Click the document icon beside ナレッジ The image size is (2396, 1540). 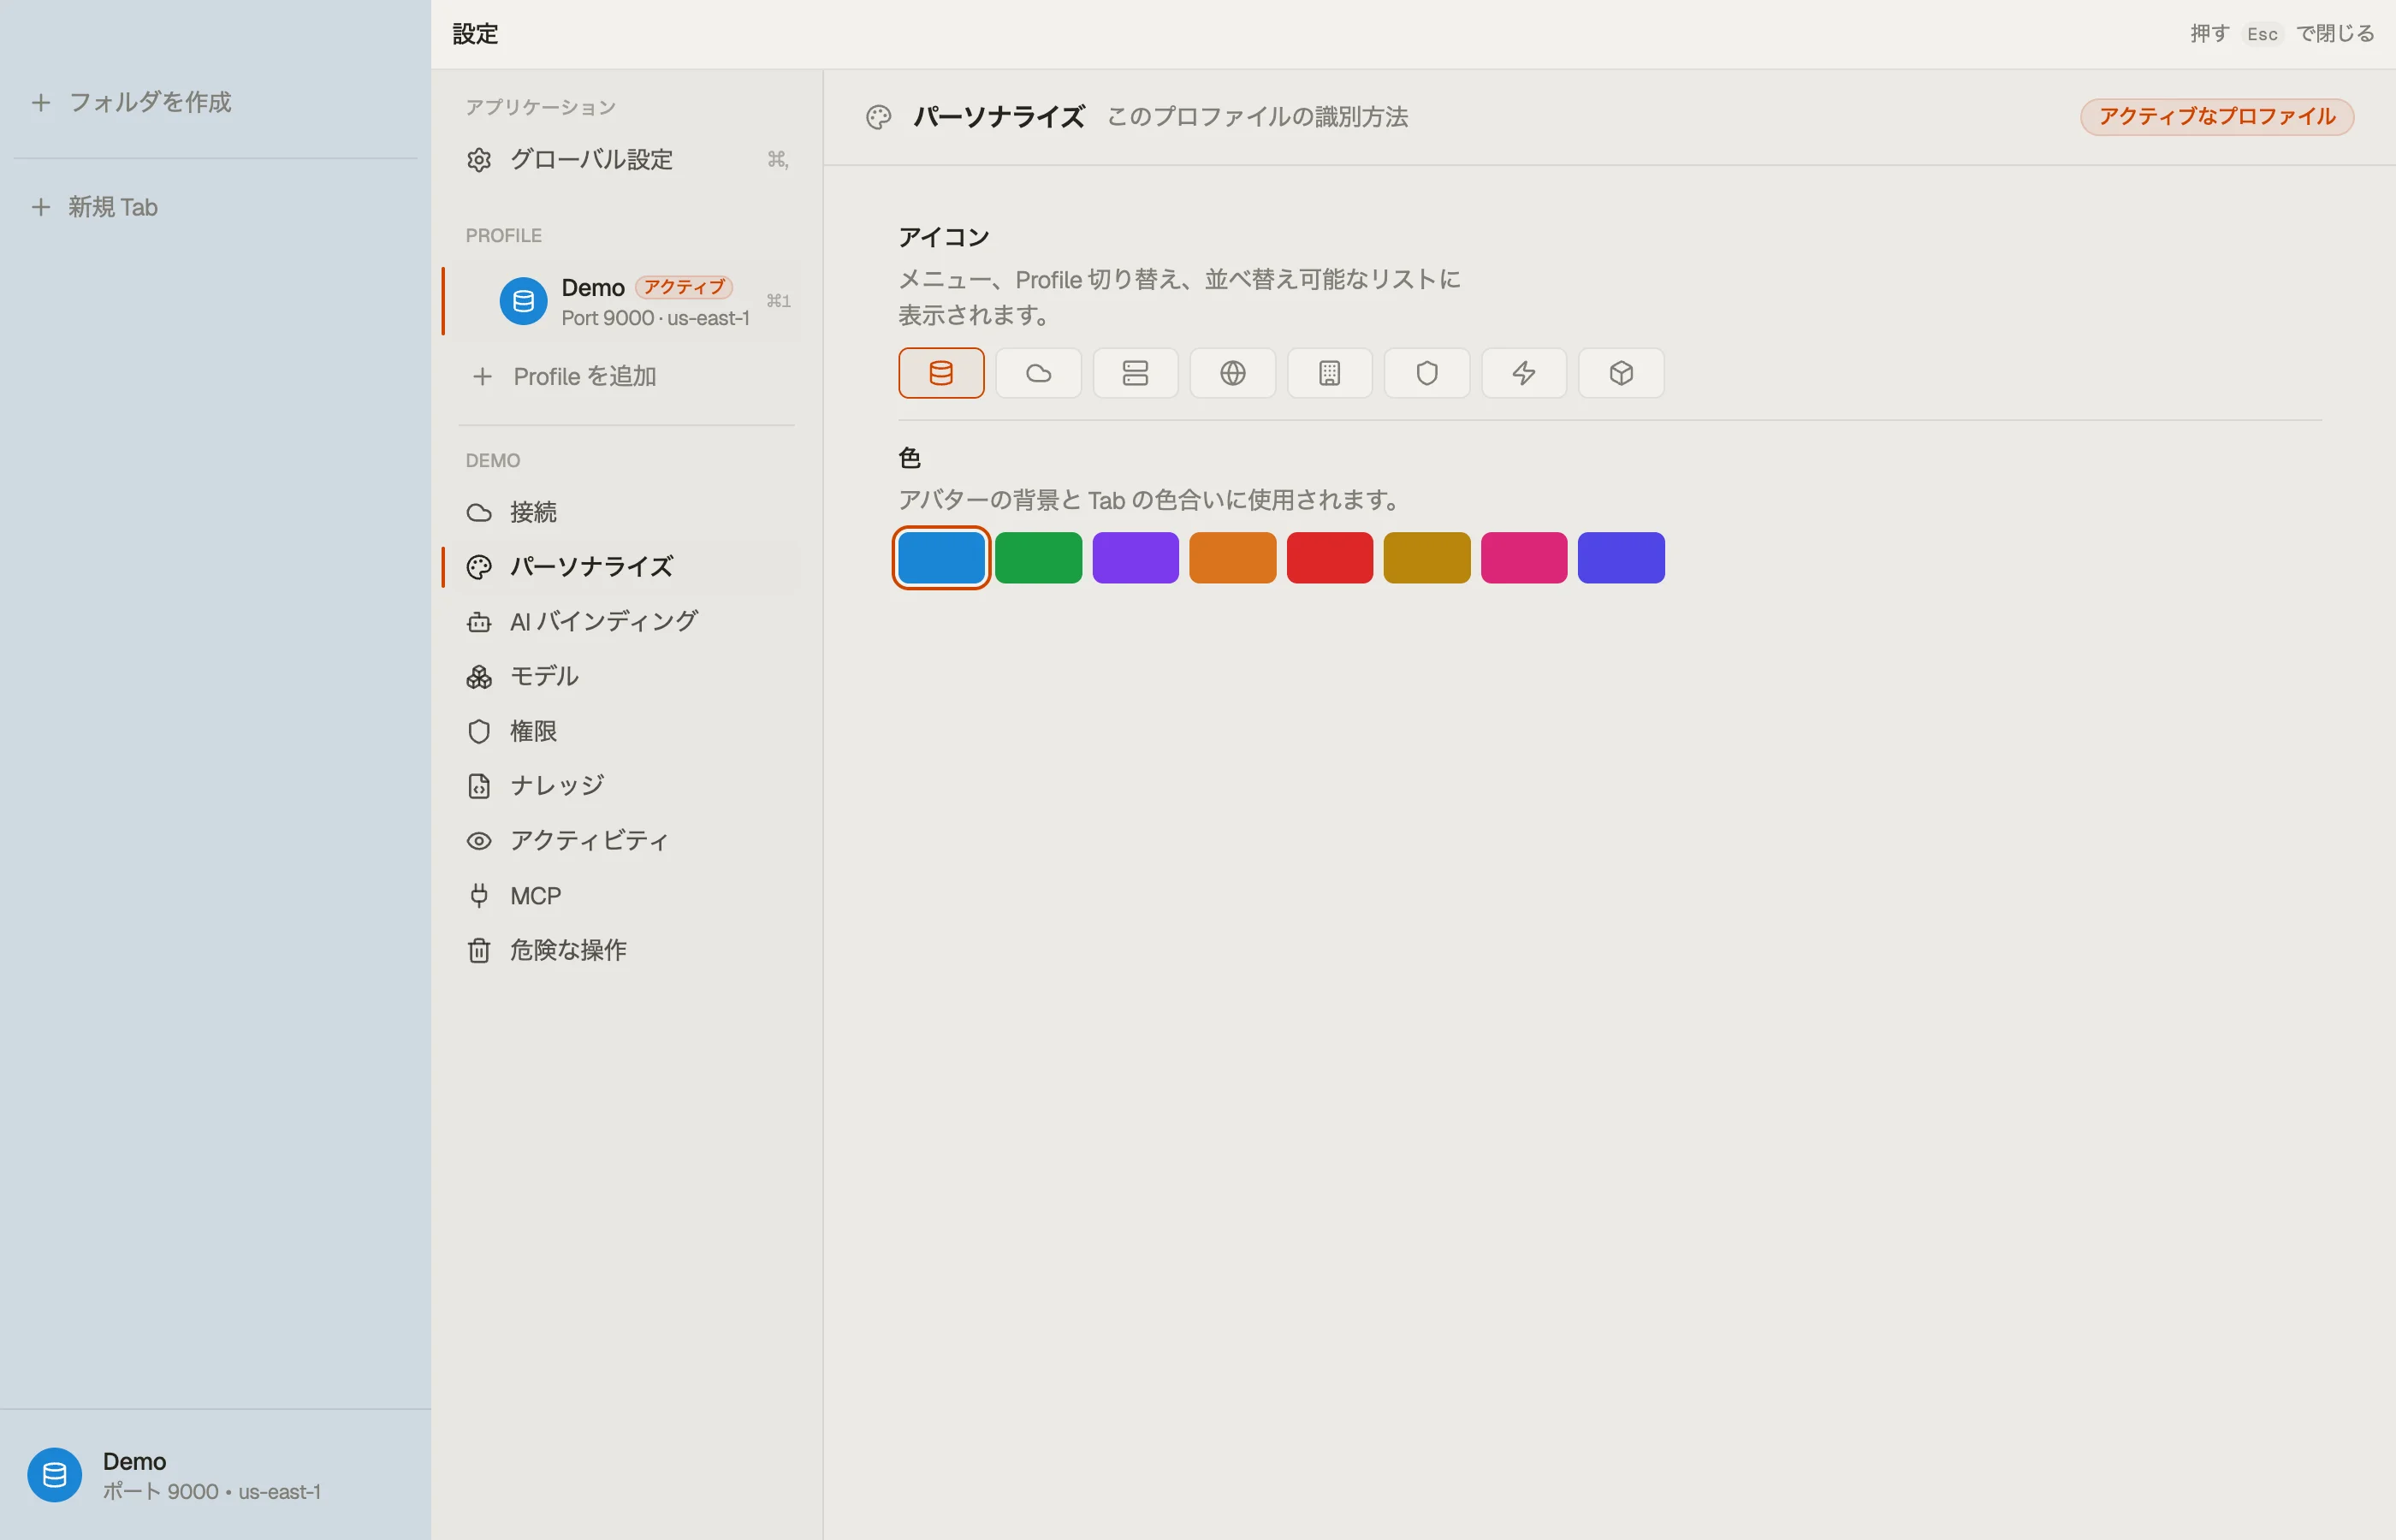click(479, 786)
